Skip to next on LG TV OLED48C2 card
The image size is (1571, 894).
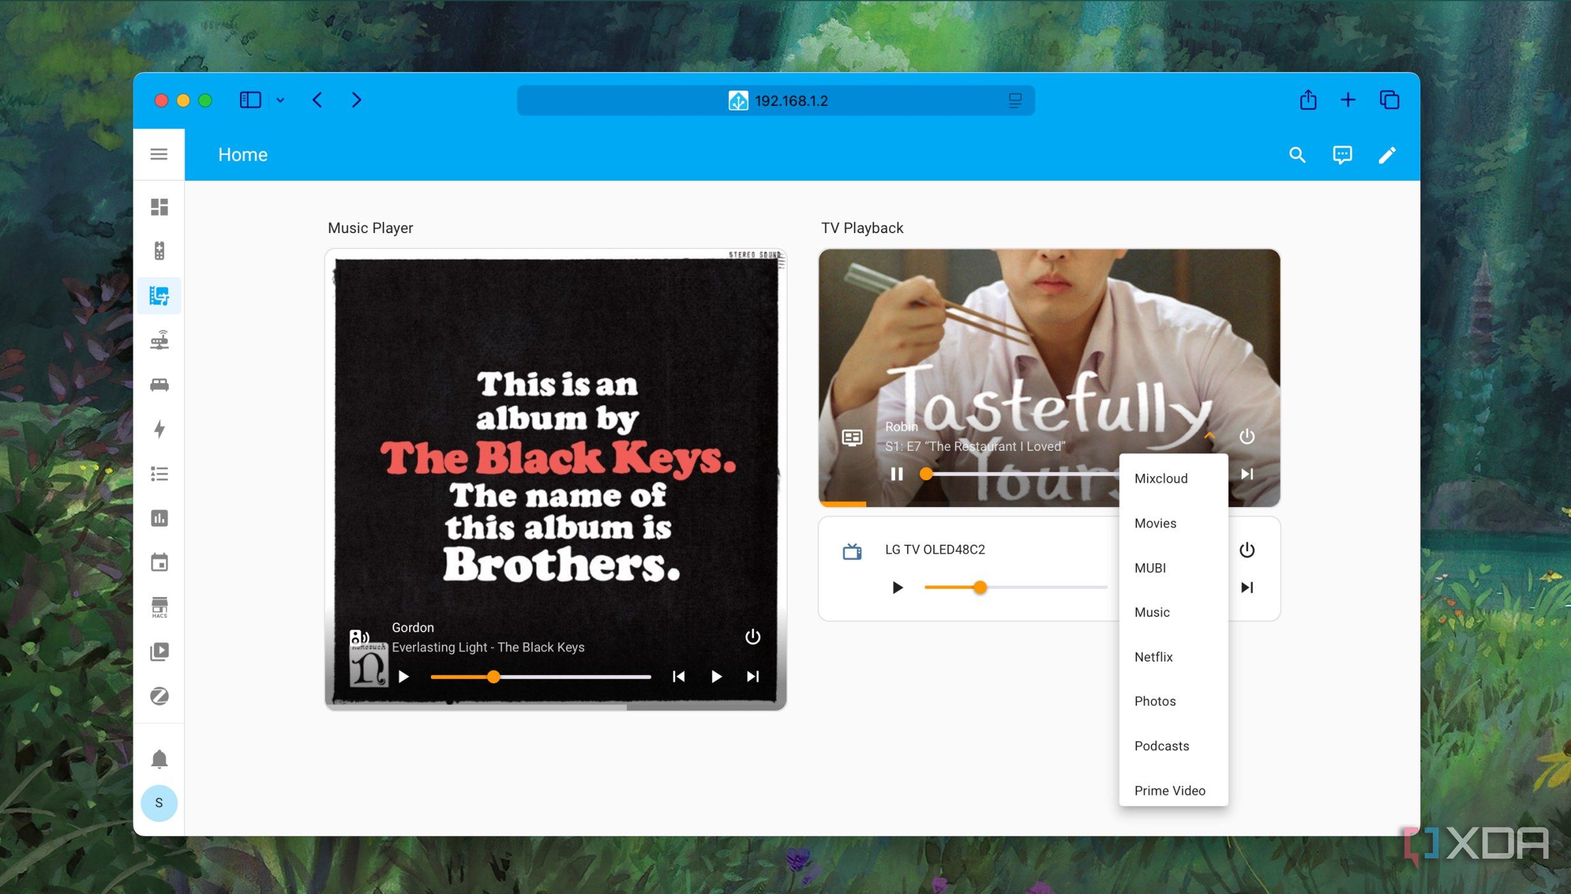[x=1247, y=587]
